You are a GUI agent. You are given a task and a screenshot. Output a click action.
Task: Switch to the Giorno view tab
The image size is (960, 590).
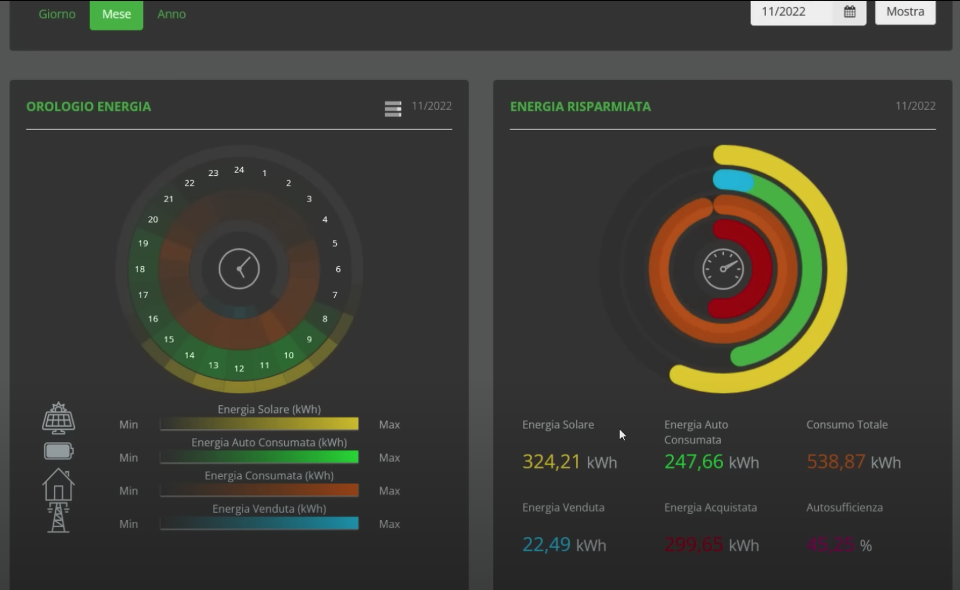click(x=57, y=14)
